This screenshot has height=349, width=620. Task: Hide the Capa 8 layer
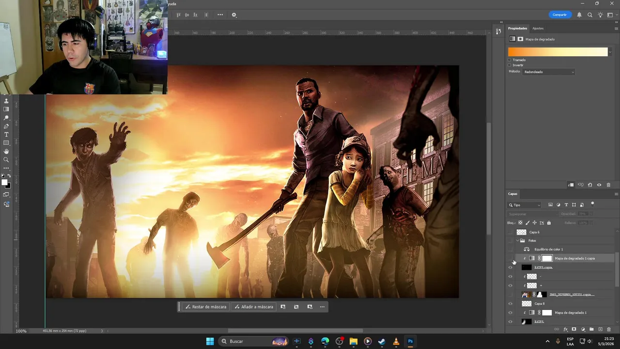[510, 303]
